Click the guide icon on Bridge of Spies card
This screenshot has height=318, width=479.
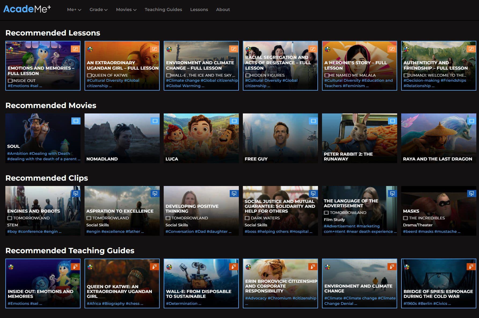[x=471, y=266]
